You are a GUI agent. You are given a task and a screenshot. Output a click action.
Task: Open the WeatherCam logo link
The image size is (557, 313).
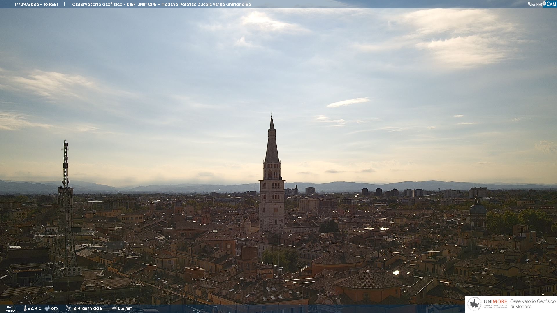point(542,4)
